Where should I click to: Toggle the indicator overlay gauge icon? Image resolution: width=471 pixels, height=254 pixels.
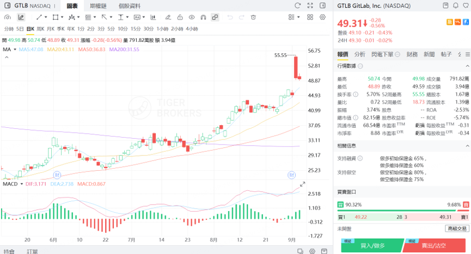tap(8, 17)
